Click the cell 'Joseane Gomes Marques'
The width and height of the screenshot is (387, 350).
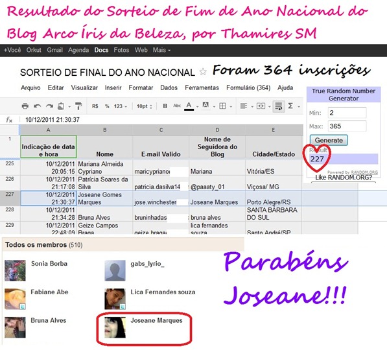tap(104, 198)
